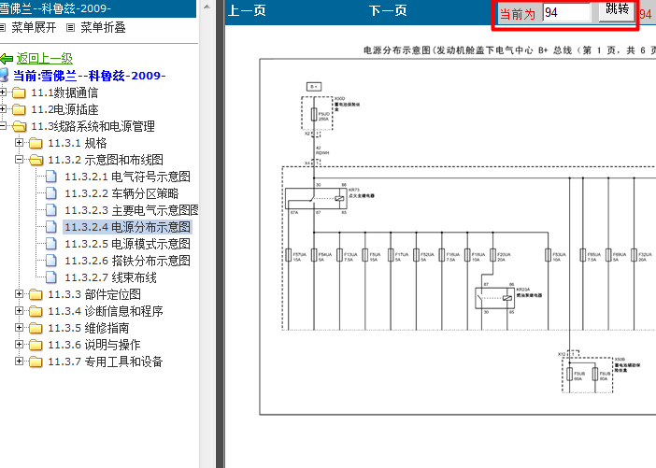Click the 11.1数据通信 folder icon
The image size is (656, 468).
click(x=19, y=92)
